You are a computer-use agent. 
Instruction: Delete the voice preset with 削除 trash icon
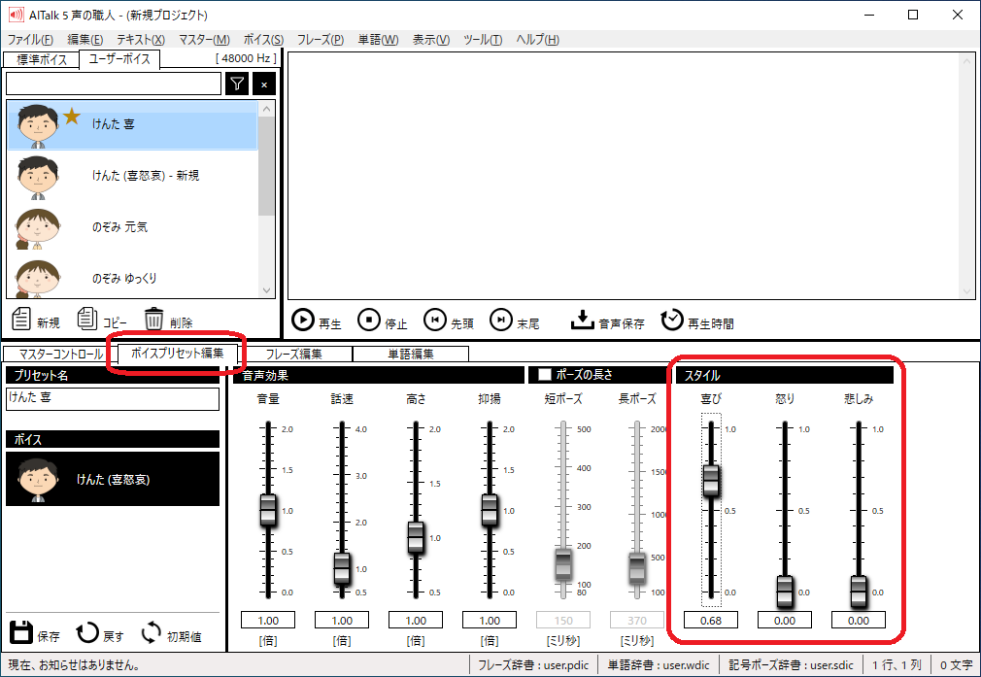(x=168, y=320)
